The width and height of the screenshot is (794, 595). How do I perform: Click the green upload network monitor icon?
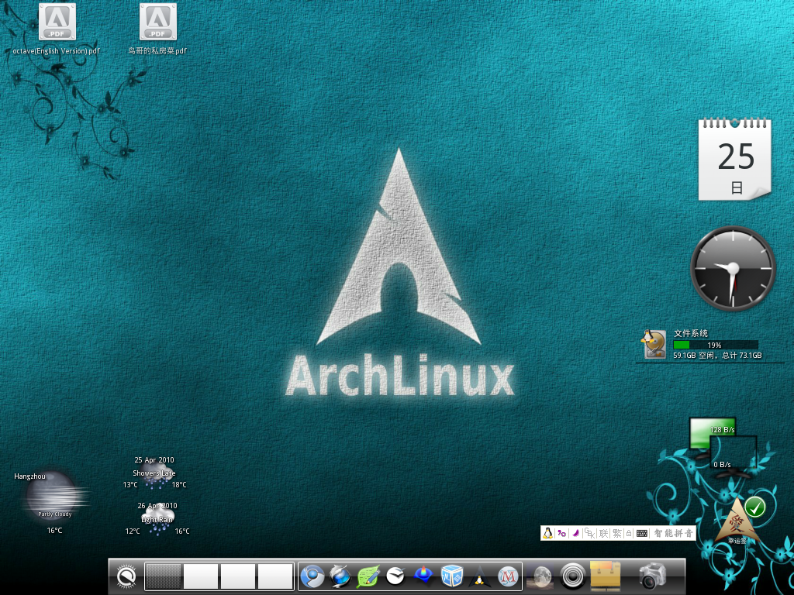coord(713,432)
